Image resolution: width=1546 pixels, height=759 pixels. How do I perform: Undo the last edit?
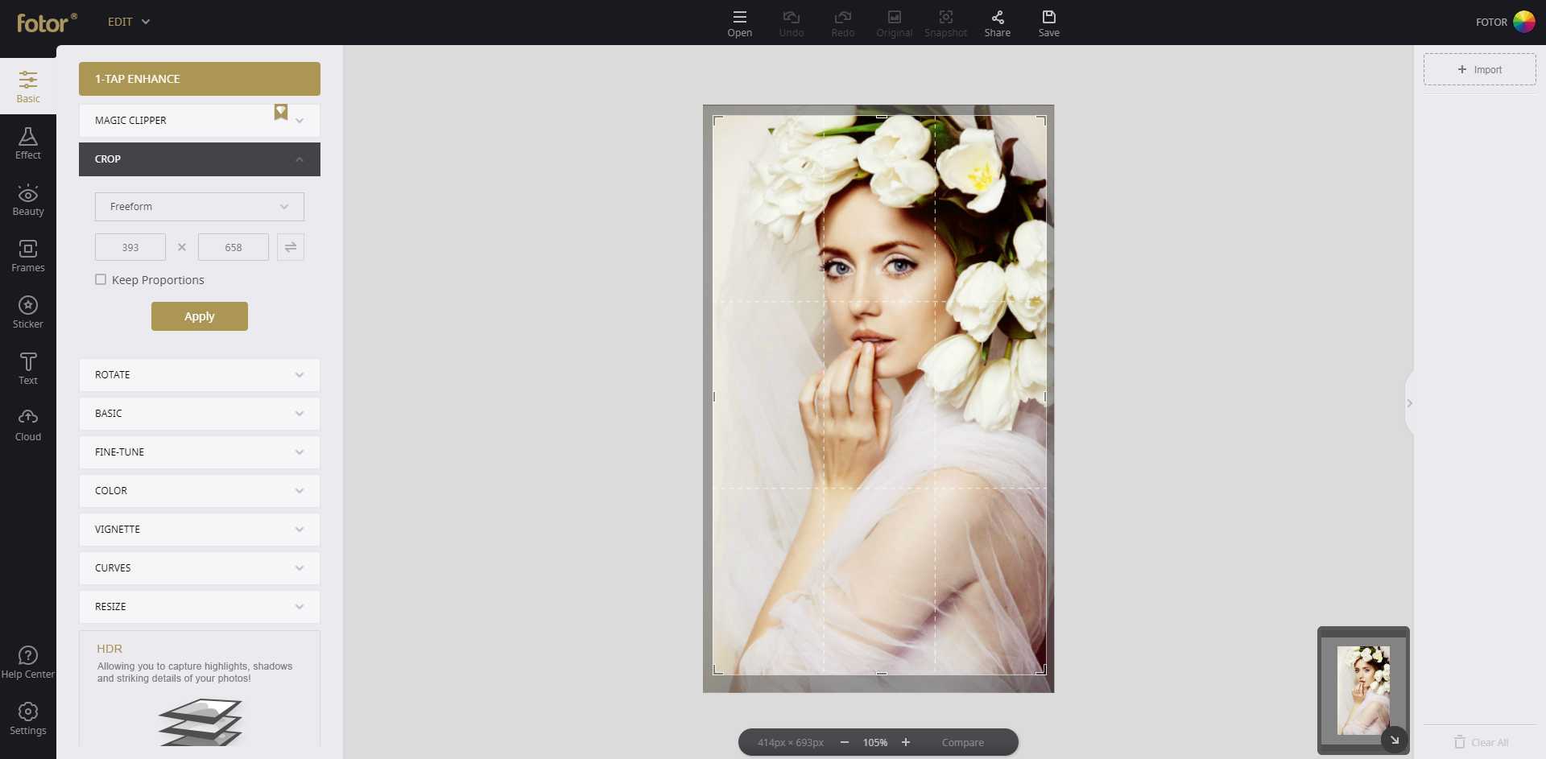point(791,22)
